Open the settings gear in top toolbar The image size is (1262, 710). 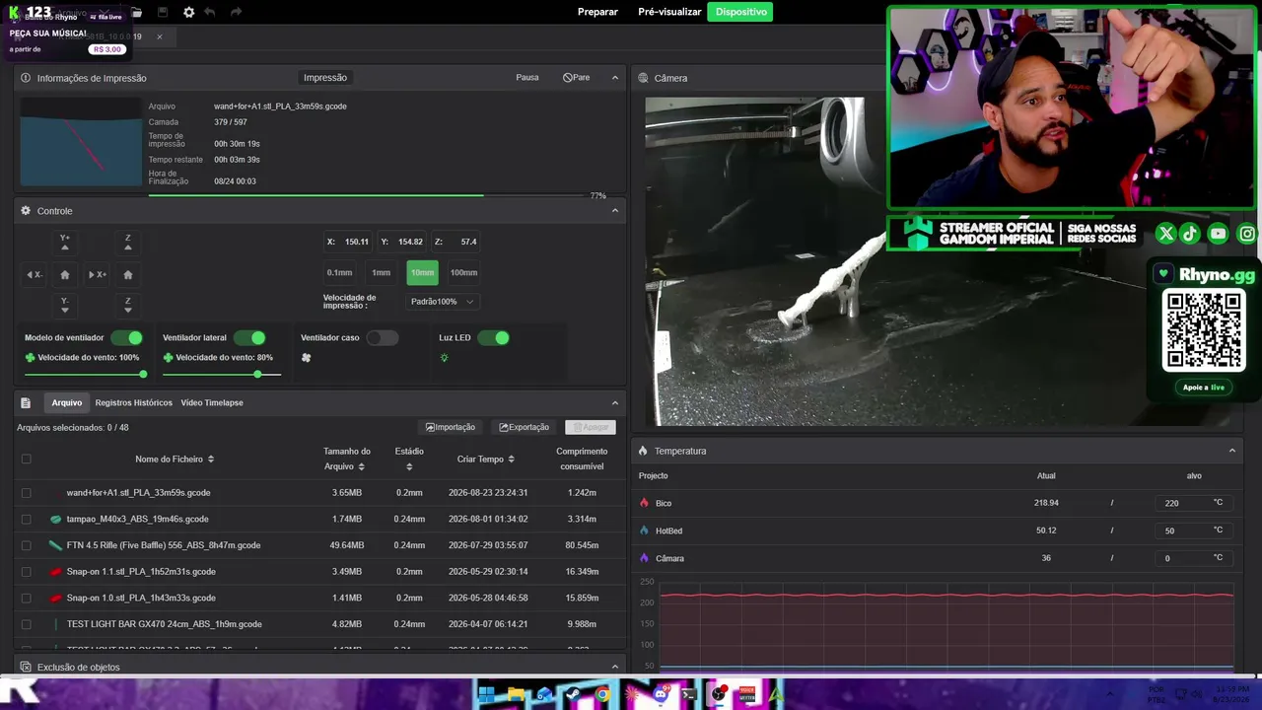[188, 12]
